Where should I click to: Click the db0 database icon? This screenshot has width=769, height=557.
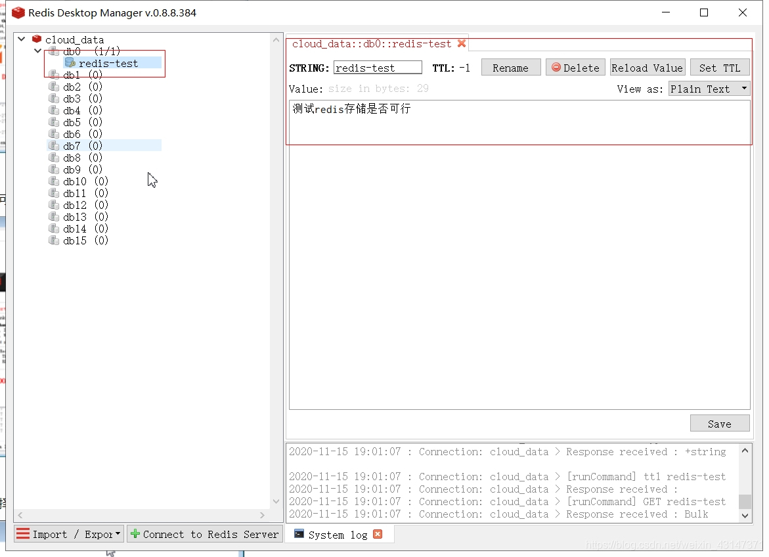[54, 51]
